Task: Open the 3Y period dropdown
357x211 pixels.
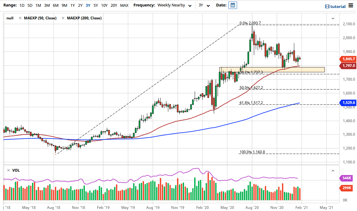Action: coord(204,5)
